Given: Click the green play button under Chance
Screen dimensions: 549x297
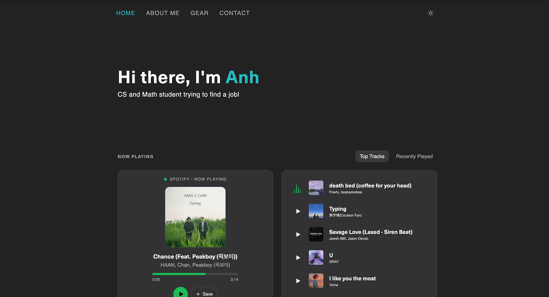Looking at the screenshot, I should coord(181,293).
